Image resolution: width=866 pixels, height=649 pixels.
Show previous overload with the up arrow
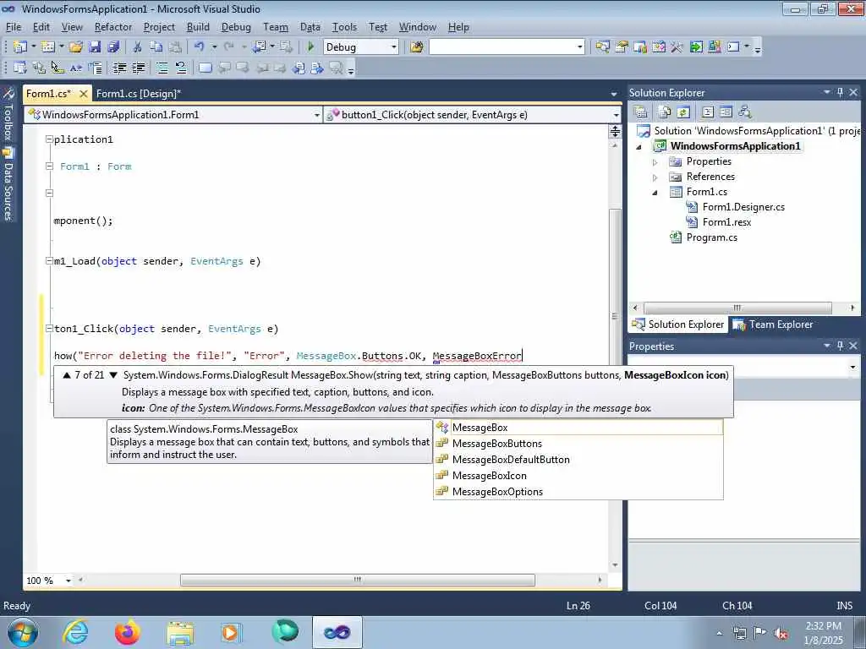click(x=67, y=375)
